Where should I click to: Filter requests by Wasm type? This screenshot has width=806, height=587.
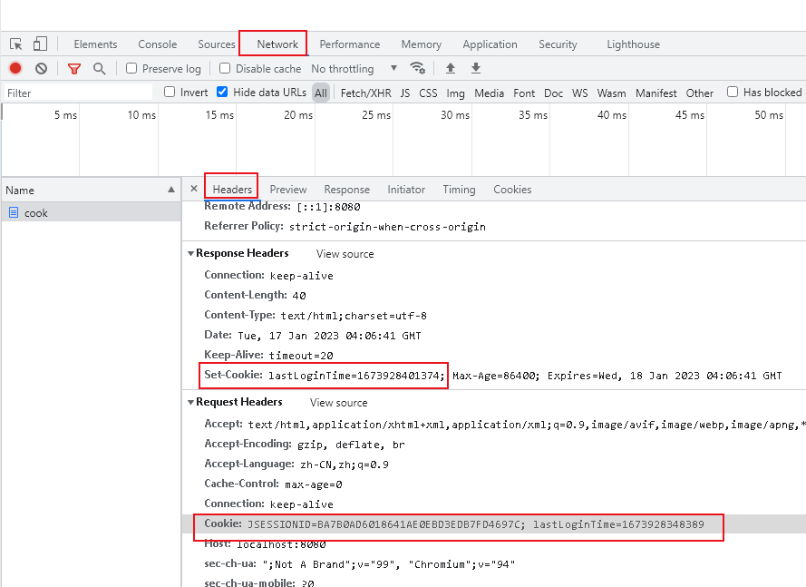(611, 93)
